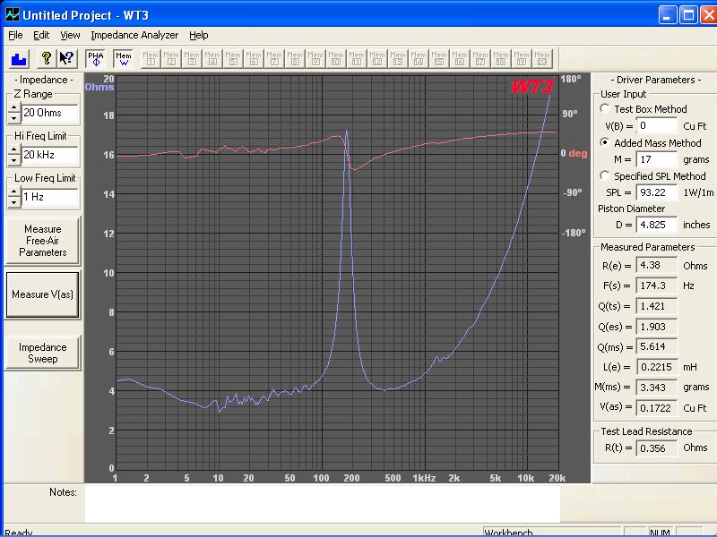Toggle the PHA phase display icon
The image size is (717, 537).
tap(96, 59)
